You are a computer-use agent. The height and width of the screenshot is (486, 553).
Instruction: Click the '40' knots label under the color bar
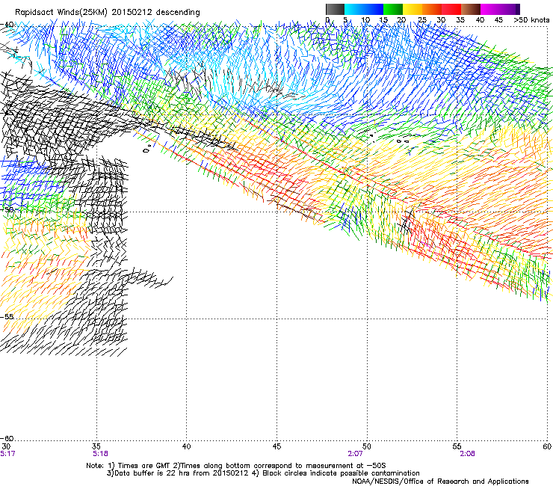pyautogui.click(x=480, y=19)
